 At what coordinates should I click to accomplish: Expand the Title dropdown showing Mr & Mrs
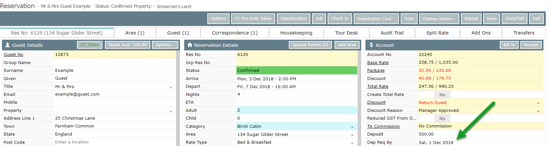115,86
